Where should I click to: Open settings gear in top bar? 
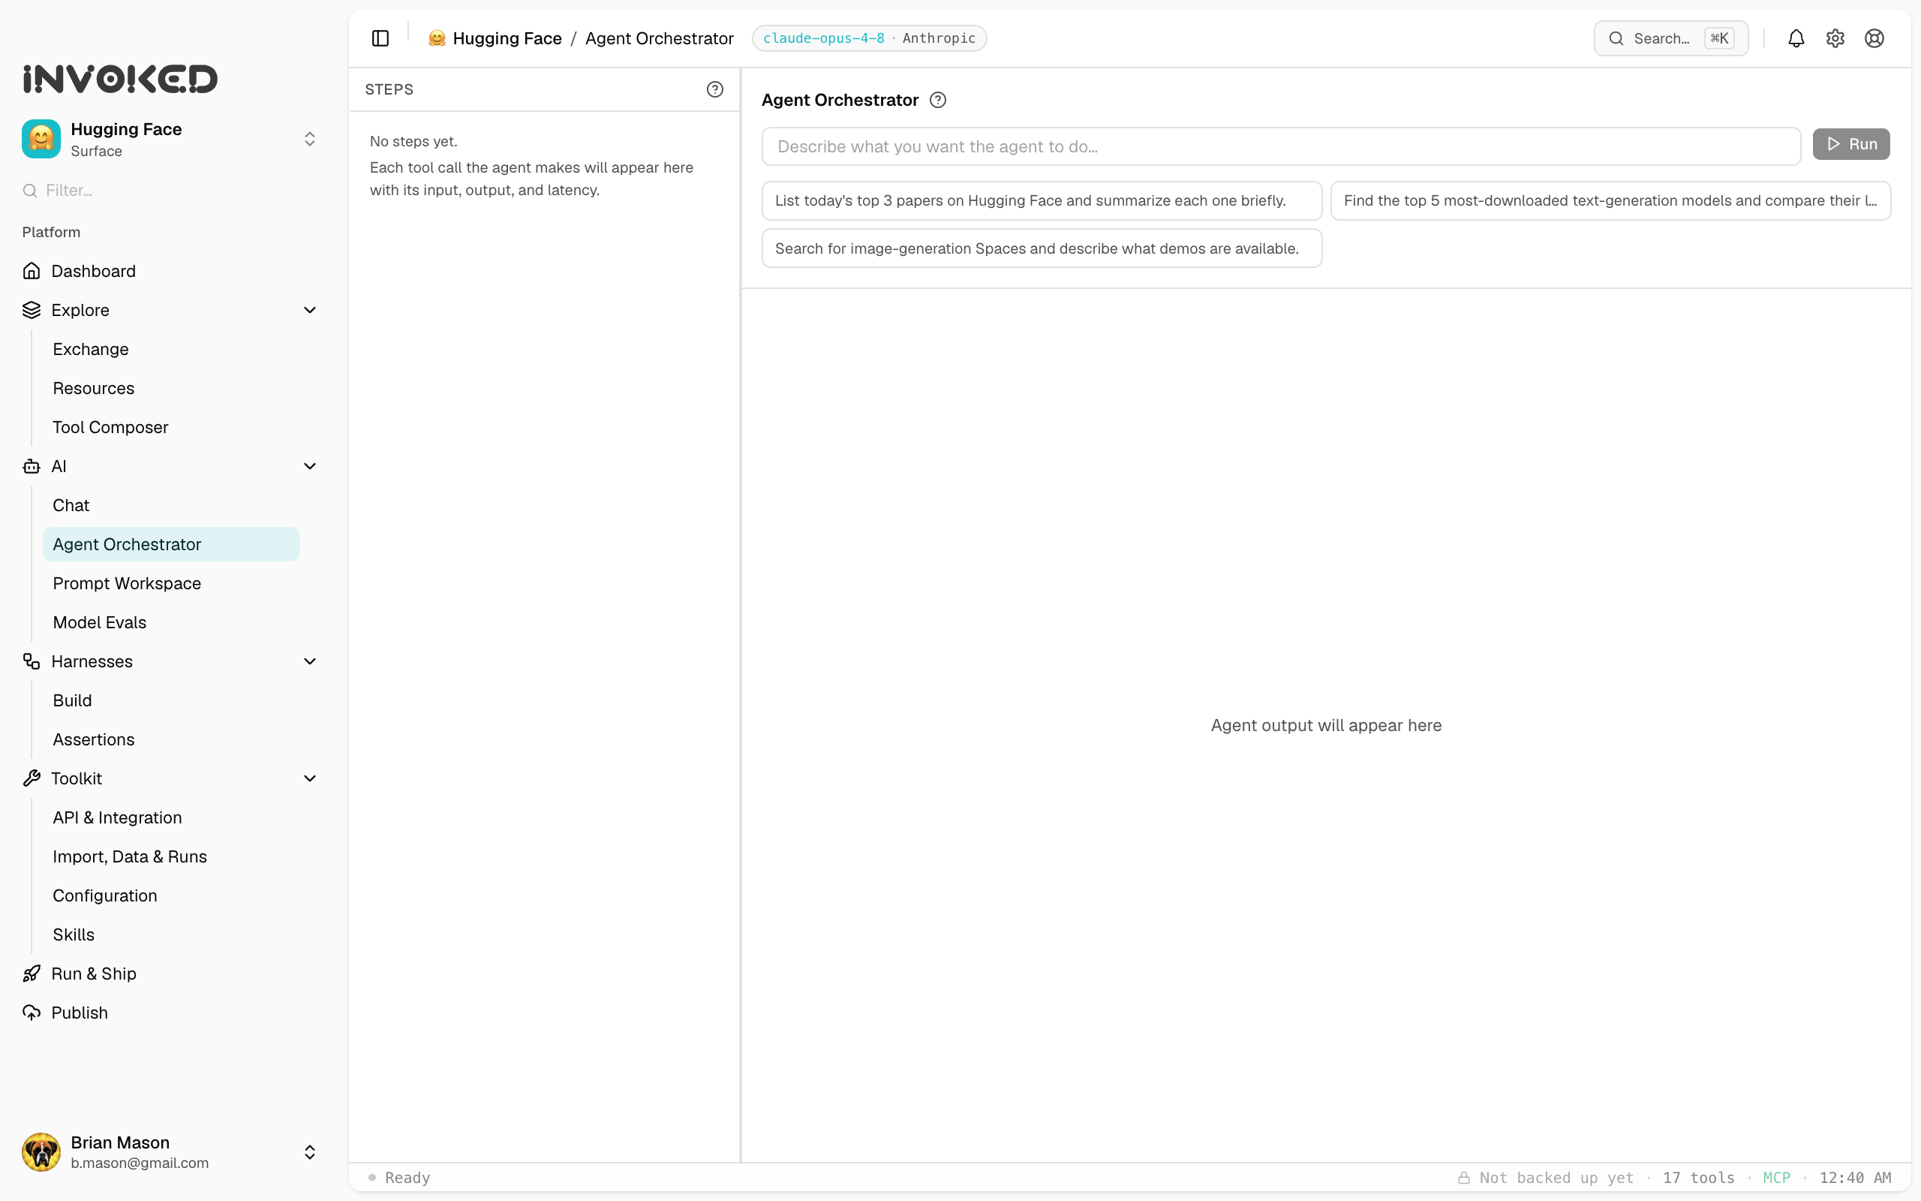[x=1835, y=38]
